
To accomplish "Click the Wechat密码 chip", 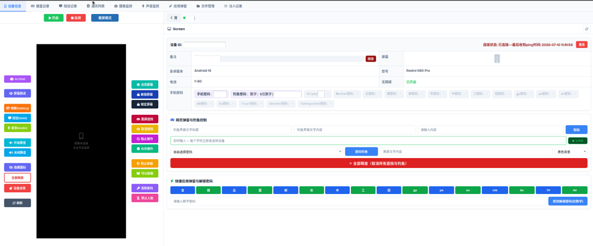I will 347,94.
